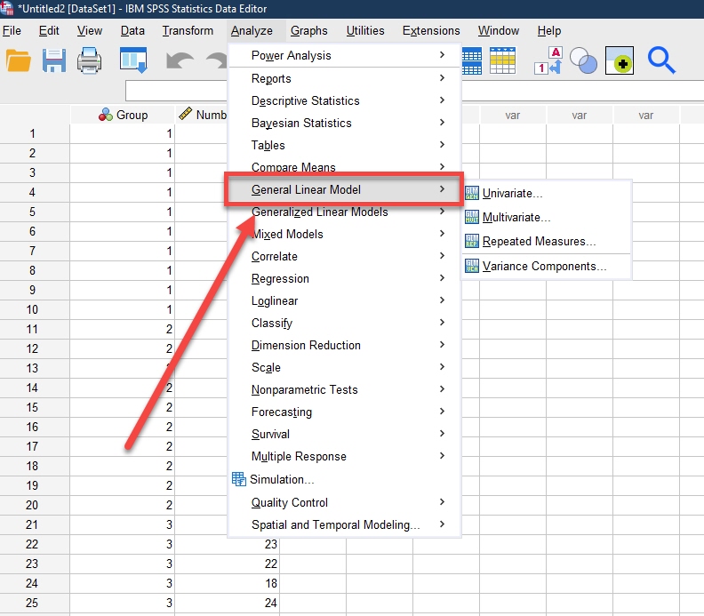Select Spatial and Temporal Modeling entry
704x616 pixels.
point(345,524)
